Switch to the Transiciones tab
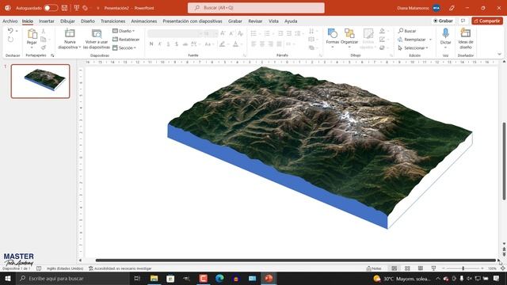507x285 pixels. (x=112, y=21)
